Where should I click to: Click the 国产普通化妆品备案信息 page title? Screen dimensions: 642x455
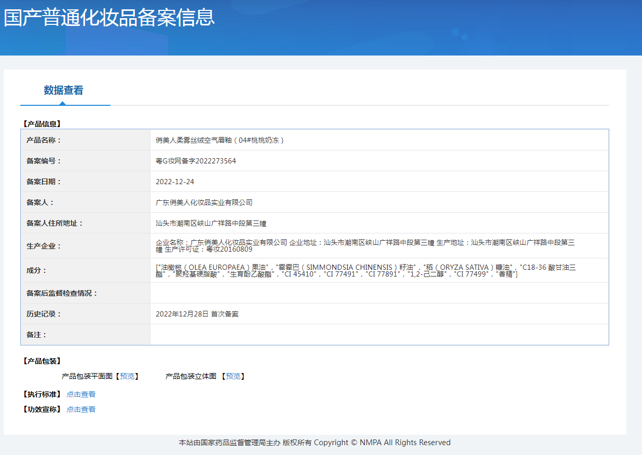(109, 18)
